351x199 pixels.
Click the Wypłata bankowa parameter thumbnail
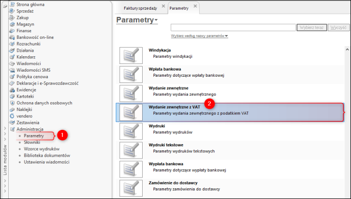click(131, 169)
